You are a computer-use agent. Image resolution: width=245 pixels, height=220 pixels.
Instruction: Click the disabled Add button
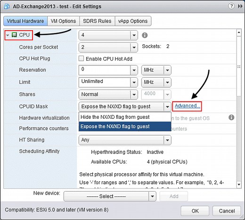pyautogui.click(x=174, y=196)
